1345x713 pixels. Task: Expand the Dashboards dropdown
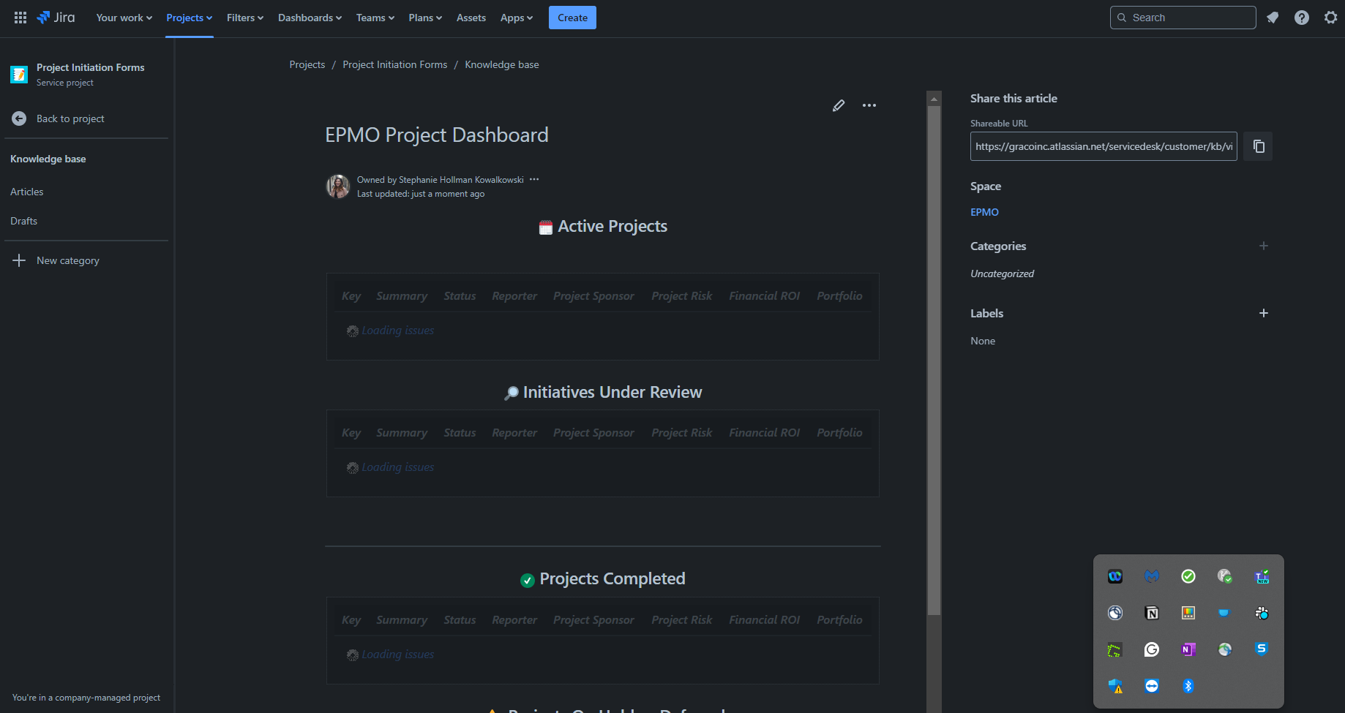310,18
